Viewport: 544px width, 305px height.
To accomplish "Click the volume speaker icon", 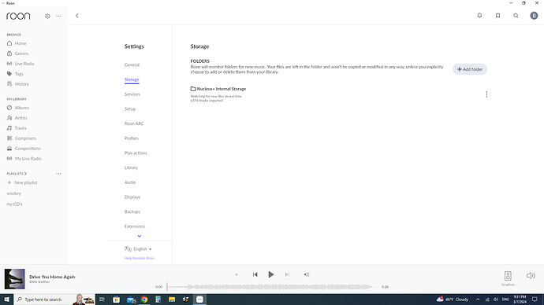I will pyautogui.click(x=531, y=276).
